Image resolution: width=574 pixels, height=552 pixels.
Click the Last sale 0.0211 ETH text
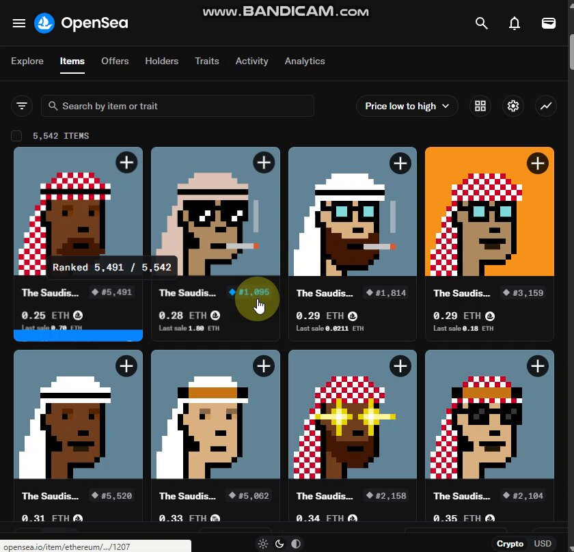tap(330, 329)
